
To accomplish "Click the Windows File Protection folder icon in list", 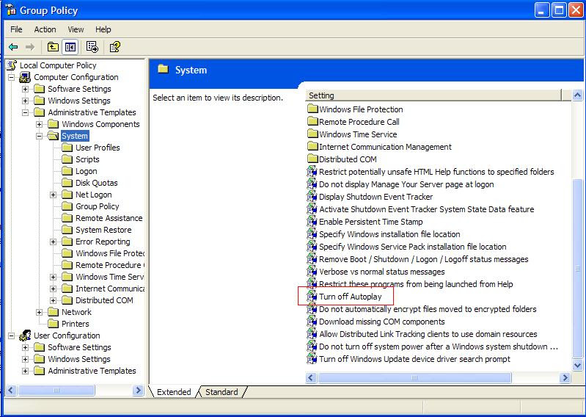I will coord(312,109).
